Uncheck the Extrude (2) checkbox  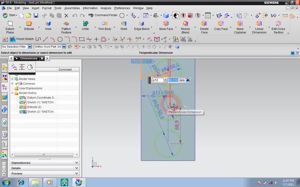pyautogui.click(x=21, y=107)
